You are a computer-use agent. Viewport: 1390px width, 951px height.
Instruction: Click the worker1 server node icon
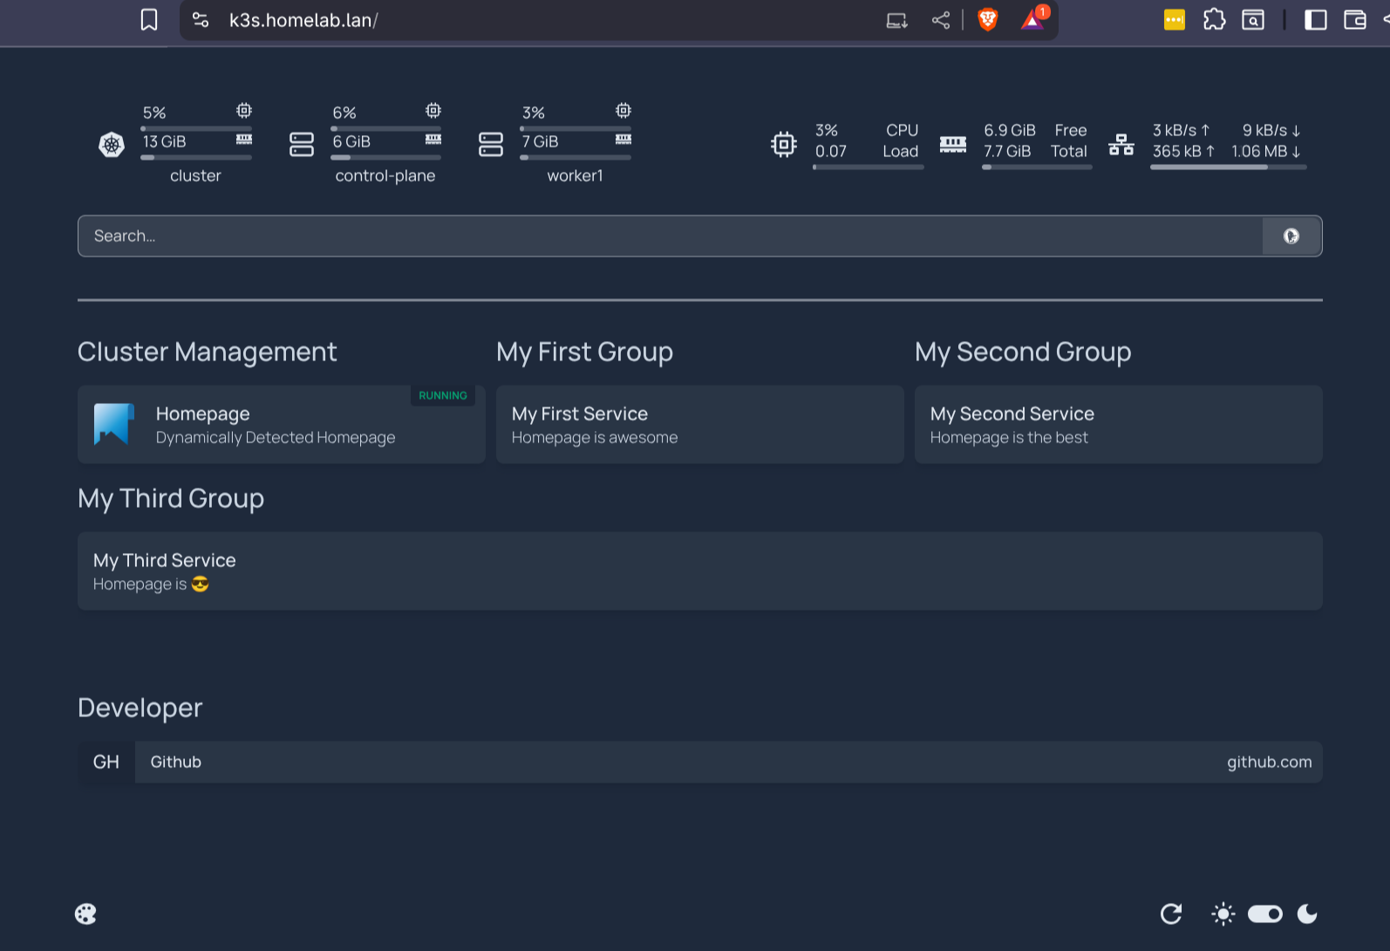(x=491, y=144)
